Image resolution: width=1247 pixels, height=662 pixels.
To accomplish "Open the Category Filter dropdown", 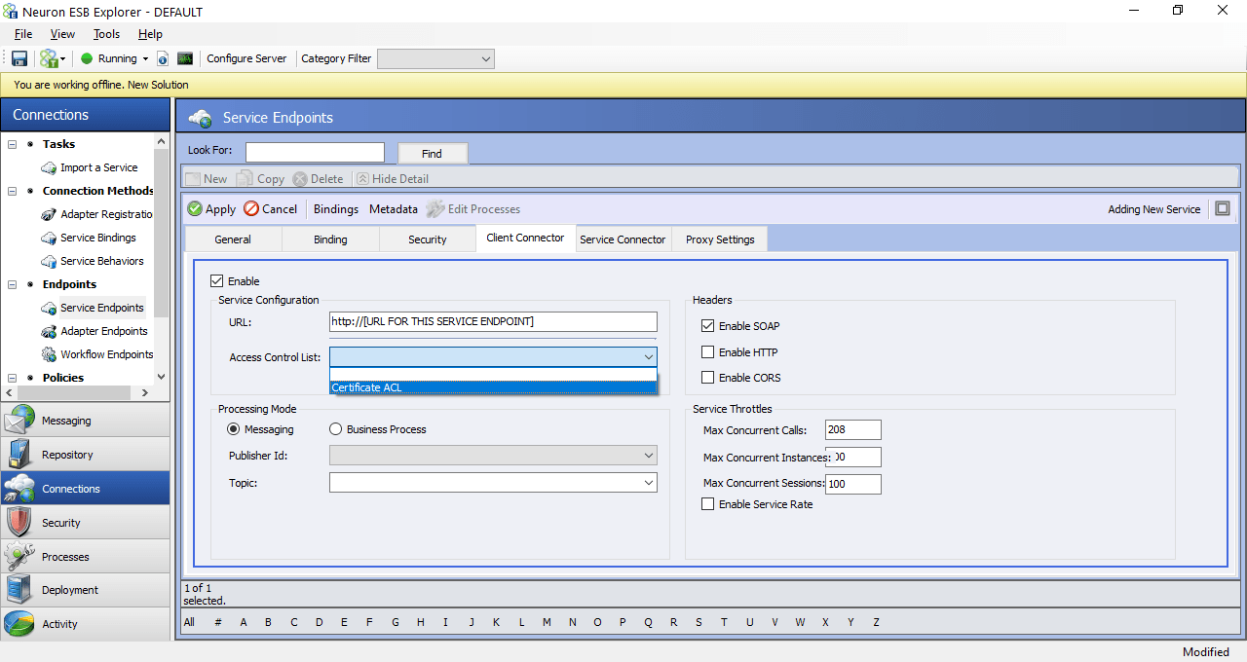I will 435,58.
